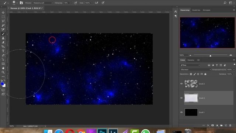Viewport: 236px width, 133px height.
Task: Create a new adjustment layer
Action: [x=217, y=125]
